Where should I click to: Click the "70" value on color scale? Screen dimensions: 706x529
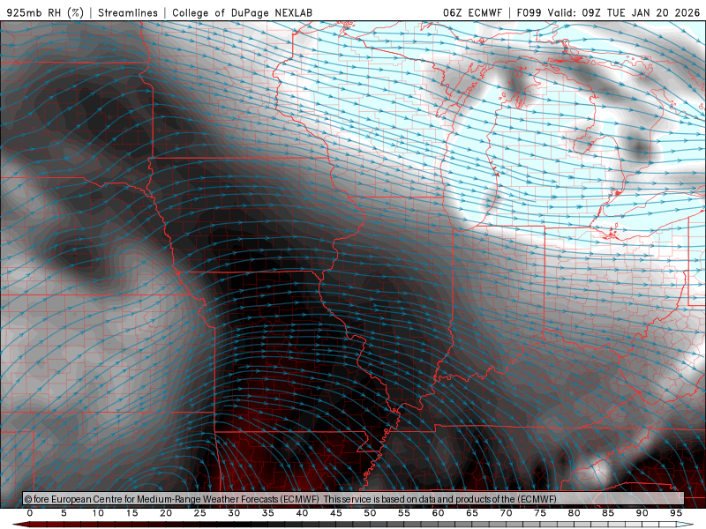(506, 513)
